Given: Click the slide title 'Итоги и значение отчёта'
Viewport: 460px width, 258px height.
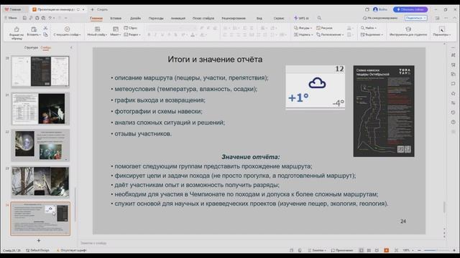Looking at the screenshot, I should pyautogui.click(x=215, y=59).
